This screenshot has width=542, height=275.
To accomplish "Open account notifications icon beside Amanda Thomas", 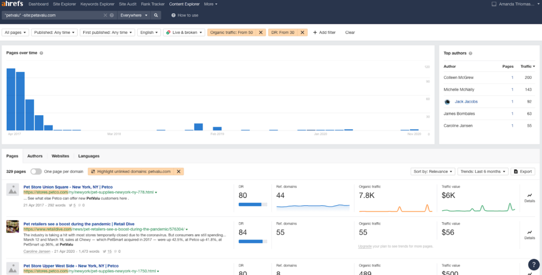I will [x=494, y=4].
